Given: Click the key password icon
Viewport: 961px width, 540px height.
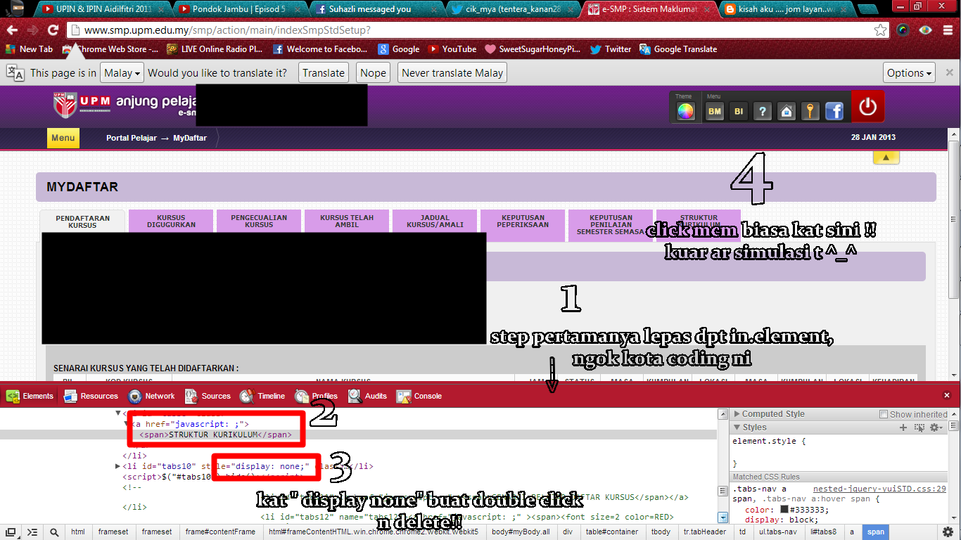Looking at the screenshot, I should (x=810, y=111).
